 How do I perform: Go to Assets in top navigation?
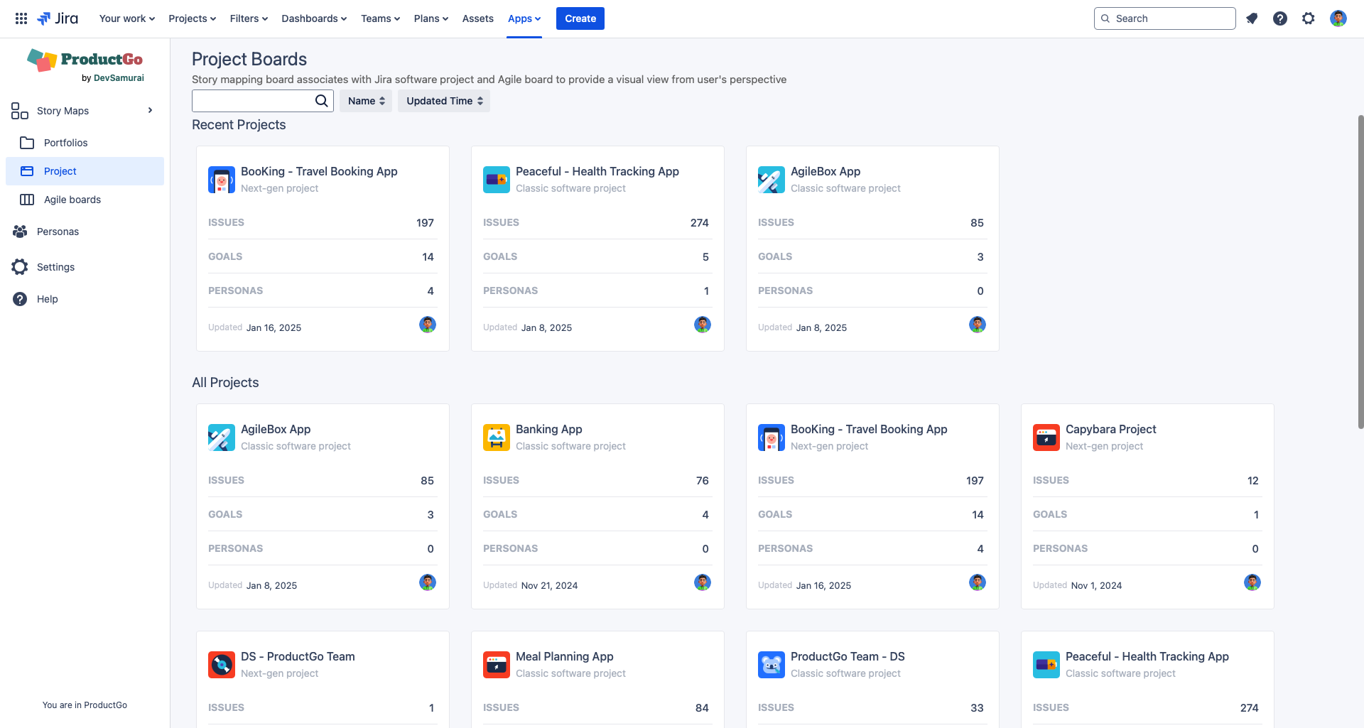point(477,18)
